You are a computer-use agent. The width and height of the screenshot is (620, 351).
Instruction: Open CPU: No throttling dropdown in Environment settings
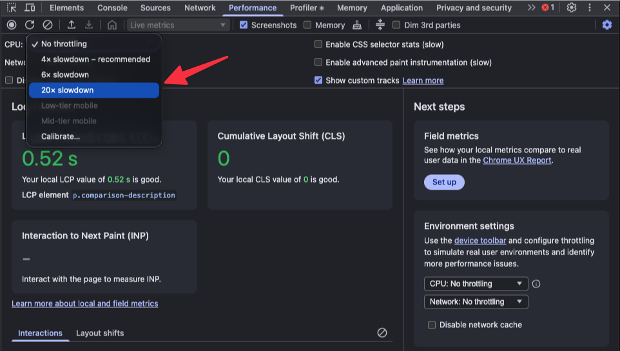coord(476,283)
